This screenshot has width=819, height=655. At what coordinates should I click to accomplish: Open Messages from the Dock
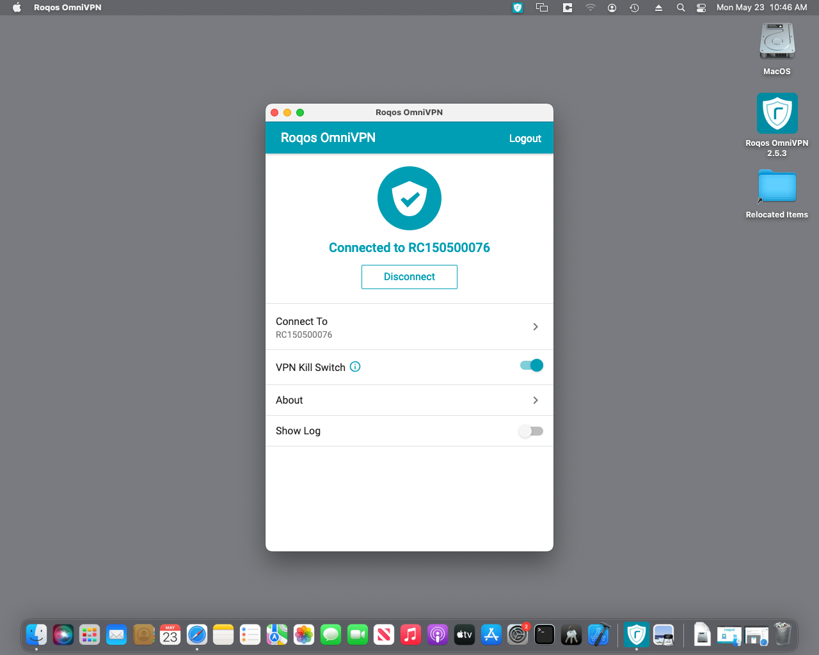[331, 635]
